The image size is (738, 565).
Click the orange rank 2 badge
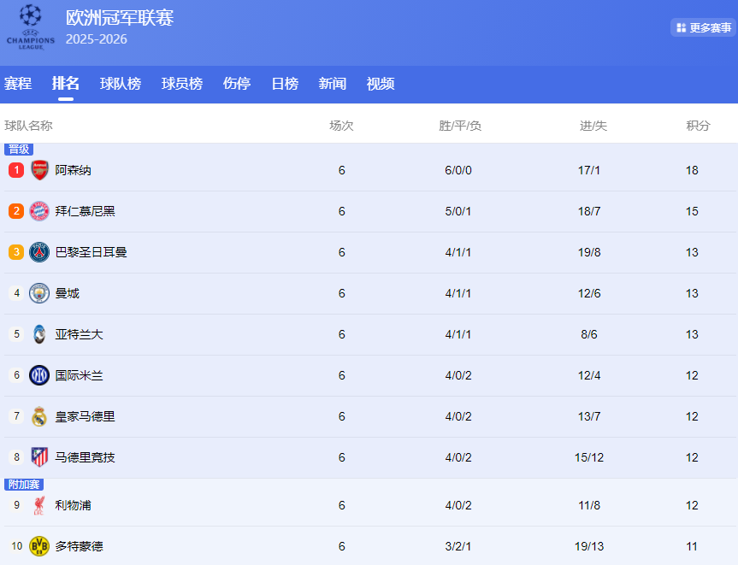click(16, 211)
